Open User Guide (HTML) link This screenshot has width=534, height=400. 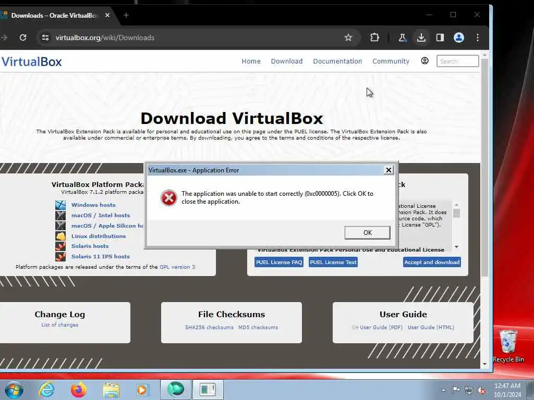coord(431,327)
